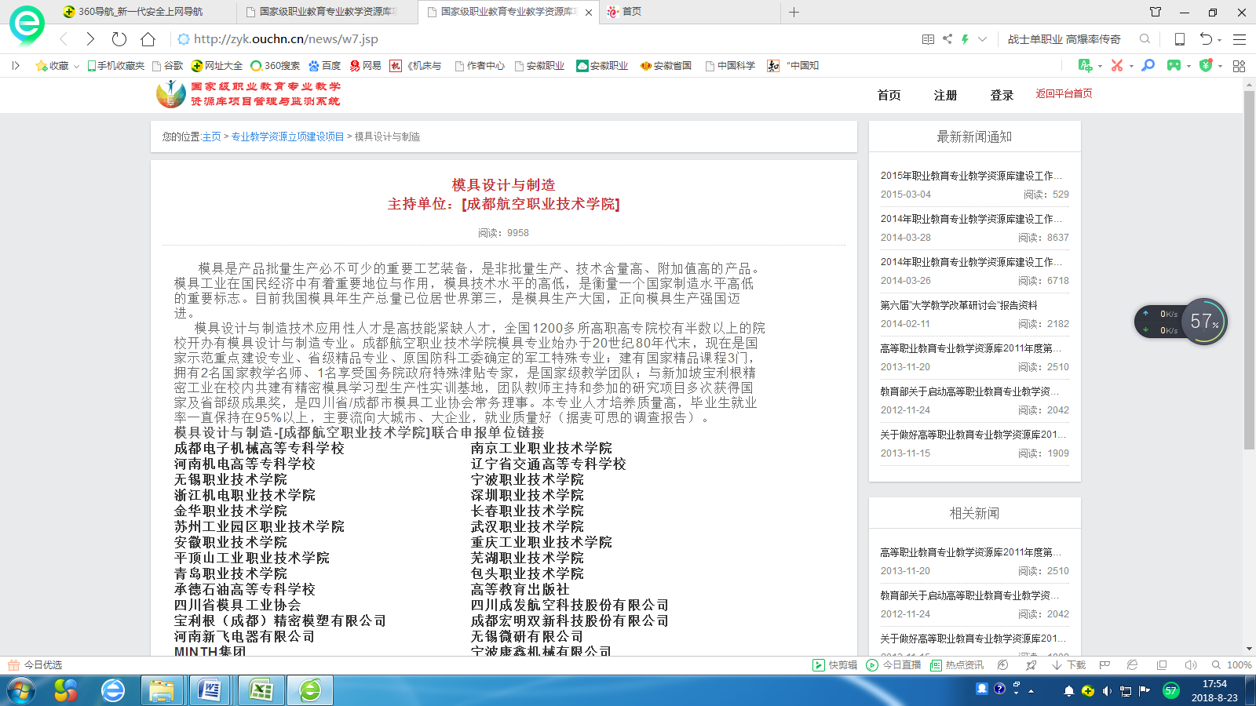The image size is (1256, 706).
Task: Click the browser home icon
Action: click(x=148, y=39)
